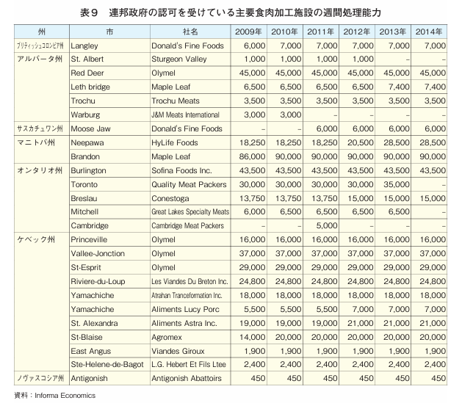Select the L.G. Hebert Et Fils Ltee cell
Image resolution: width=462 pixels, height=403 pixels.
click(x=190, y=364)
